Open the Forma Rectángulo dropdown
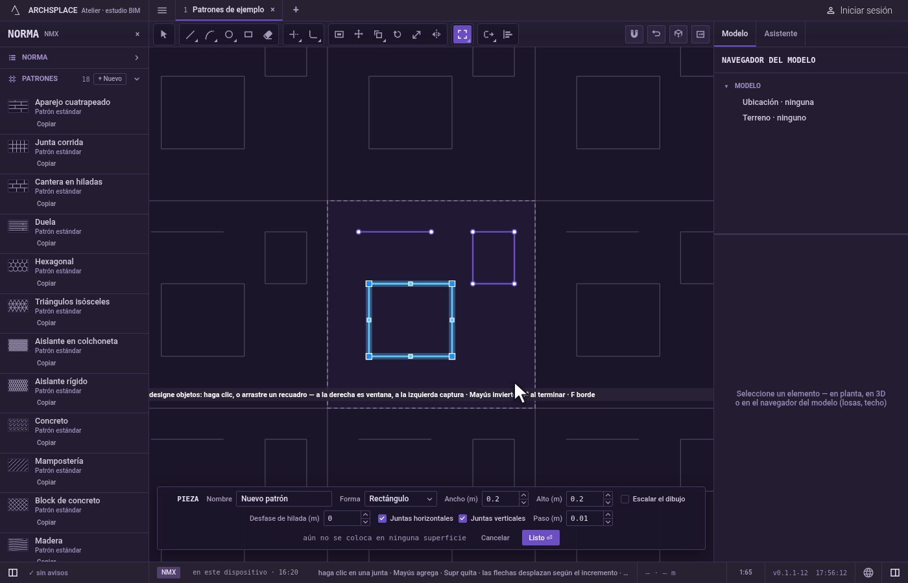Image resolution: width=908 pixels, height=583 pixels. 400,499
